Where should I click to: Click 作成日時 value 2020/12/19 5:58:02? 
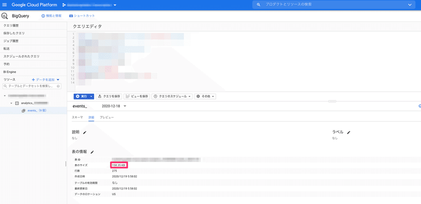[x=125, y=176]
